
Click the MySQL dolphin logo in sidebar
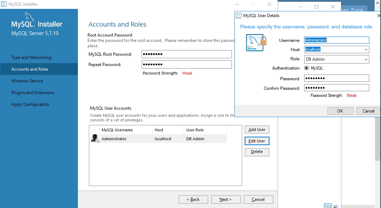click(29, 17)
